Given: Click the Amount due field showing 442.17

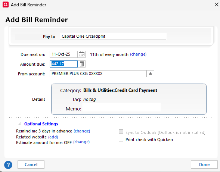Looking at the screenshot, I should click(63, 64).
